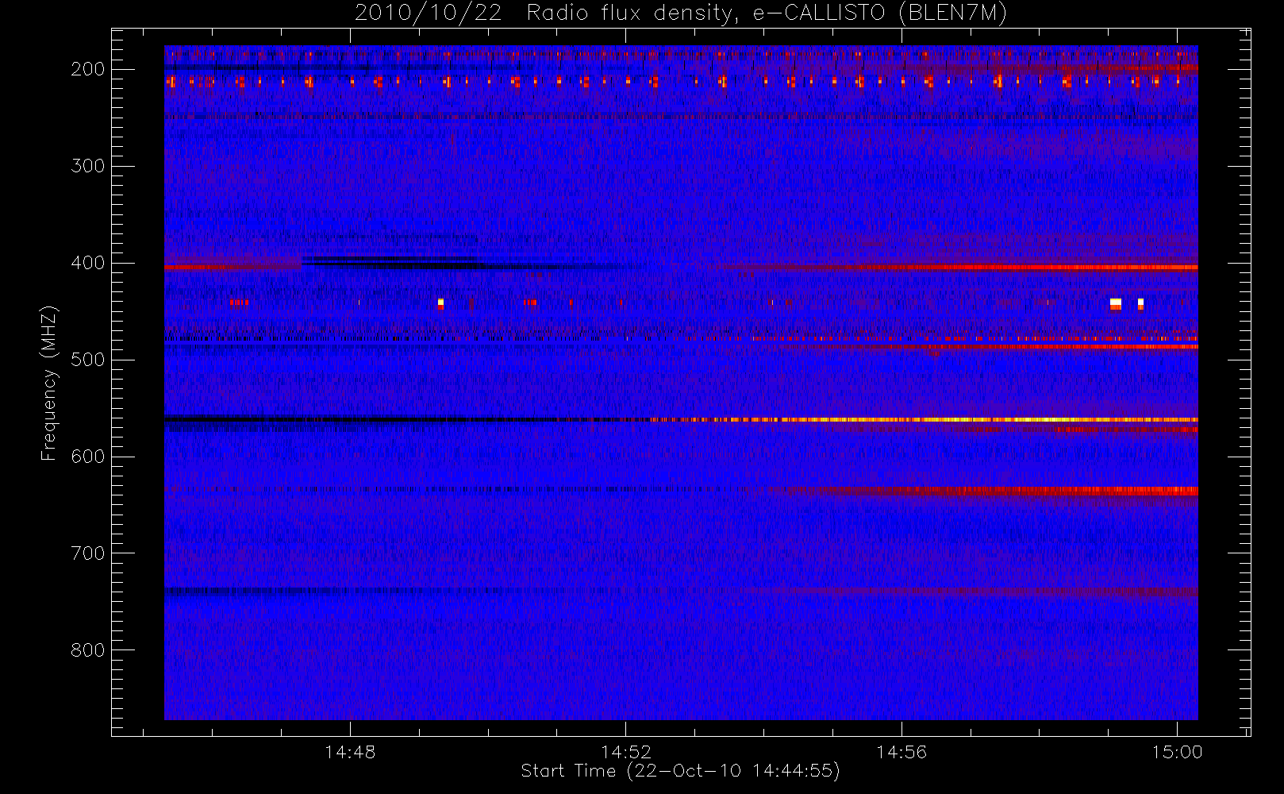Click the "Frequency (MHZ)" y-axis label
The height and width of the screenshot is (794, 1284).
pos(48,383)
